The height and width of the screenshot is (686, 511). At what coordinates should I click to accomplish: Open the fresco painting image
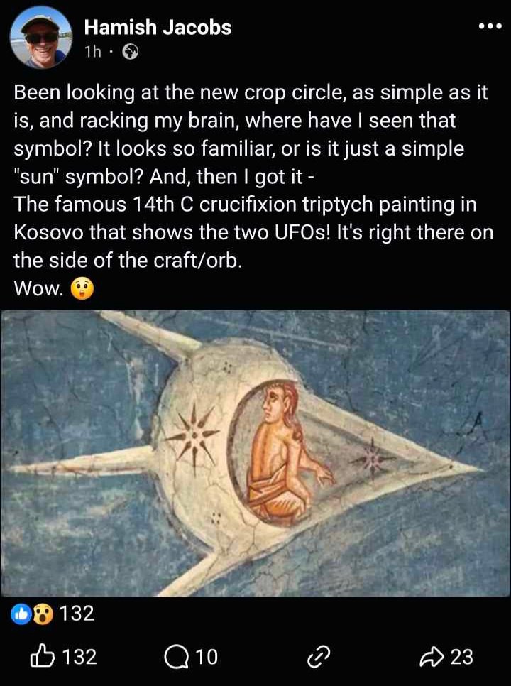(x=255, y=453)
